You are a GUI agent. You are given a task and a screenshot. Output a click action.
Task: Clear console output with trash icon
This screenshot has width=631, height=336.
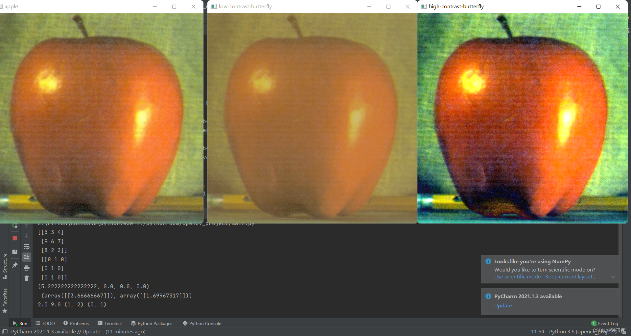pos(27,278)
